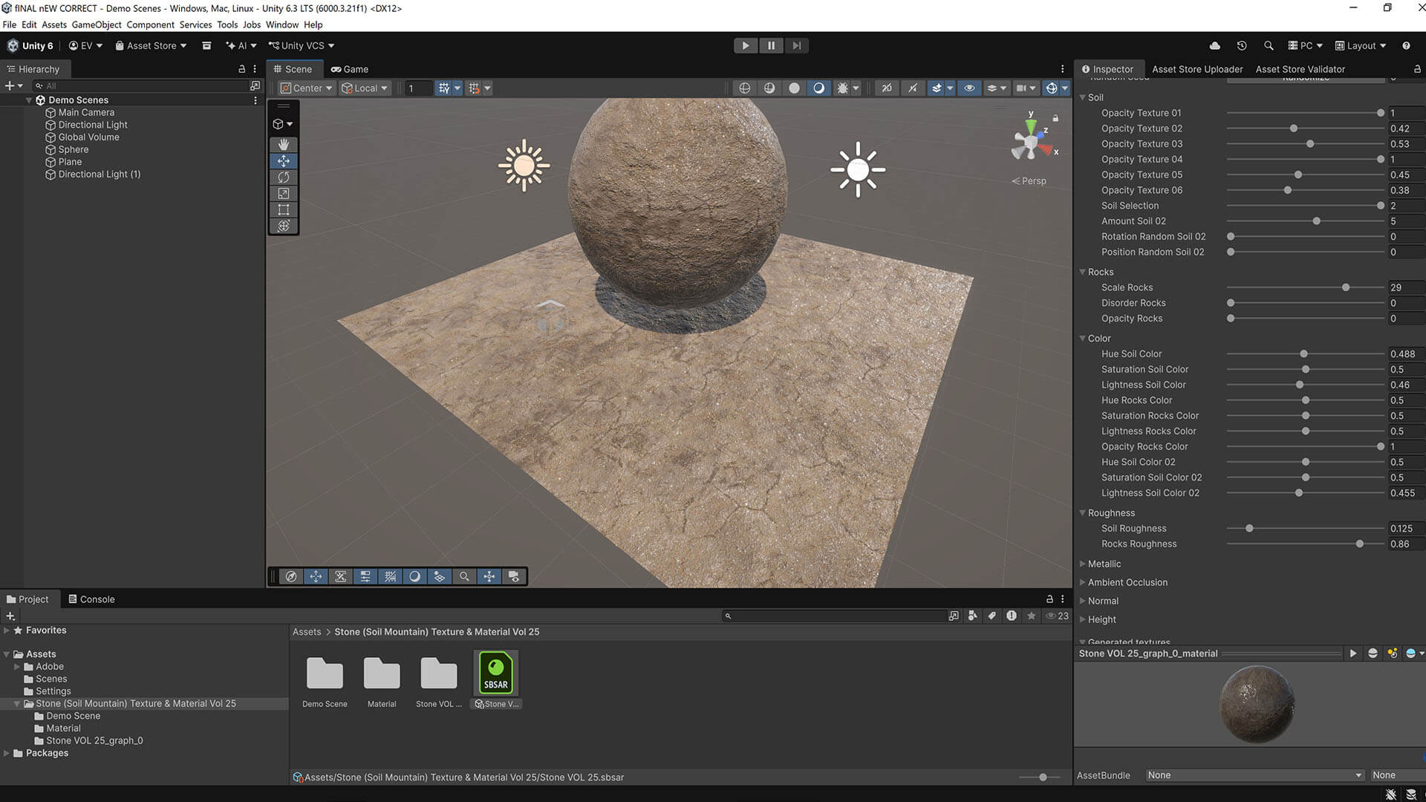
Task: Adjust the Soil Roughness slider
Action: click(1305, 529)
